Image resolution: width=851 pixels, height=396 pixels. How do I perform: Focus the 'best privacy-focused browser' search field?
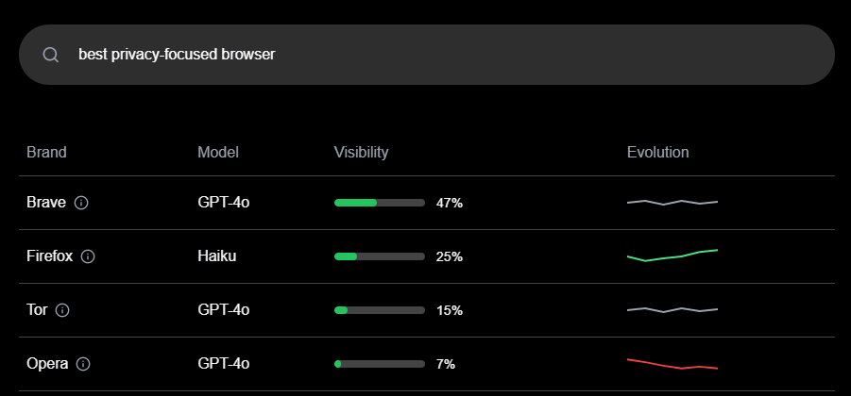427,55
